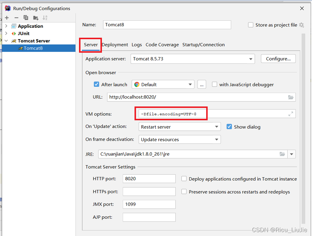The height and width of the screenshot is (236, 312).
Task: Click the VM options input field
Action: coord(217,114)
